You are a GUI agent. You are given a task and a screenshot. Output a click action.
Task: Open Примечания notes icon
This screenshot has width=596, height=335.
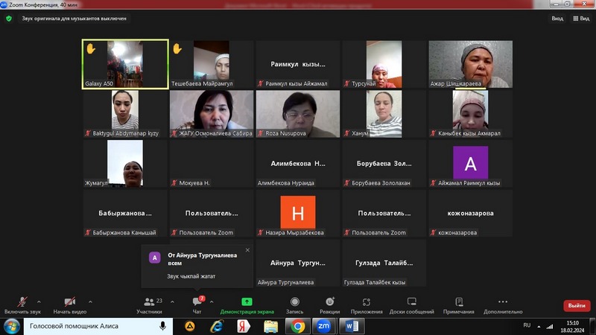(459, 302)
